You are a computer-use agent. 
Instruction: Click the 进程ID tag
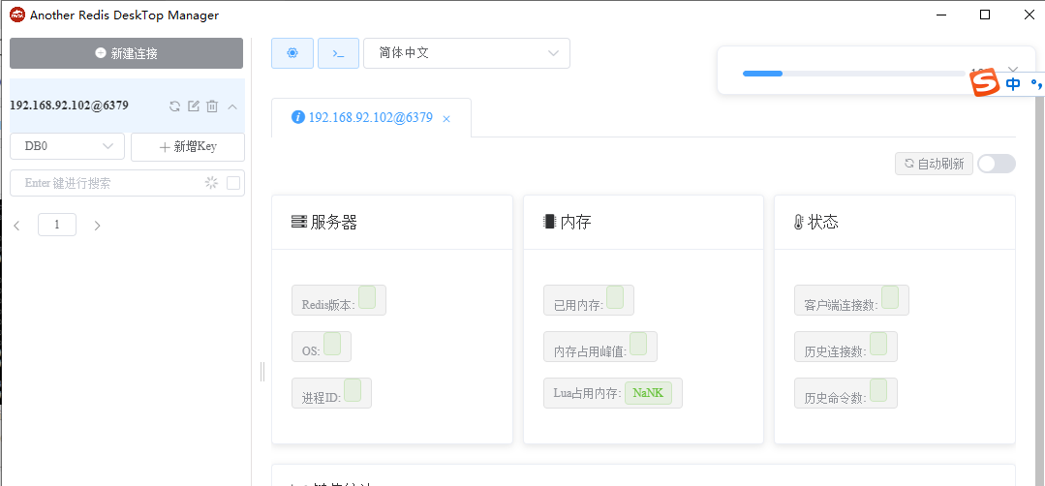pyautogui.click(x=331, y=393)
